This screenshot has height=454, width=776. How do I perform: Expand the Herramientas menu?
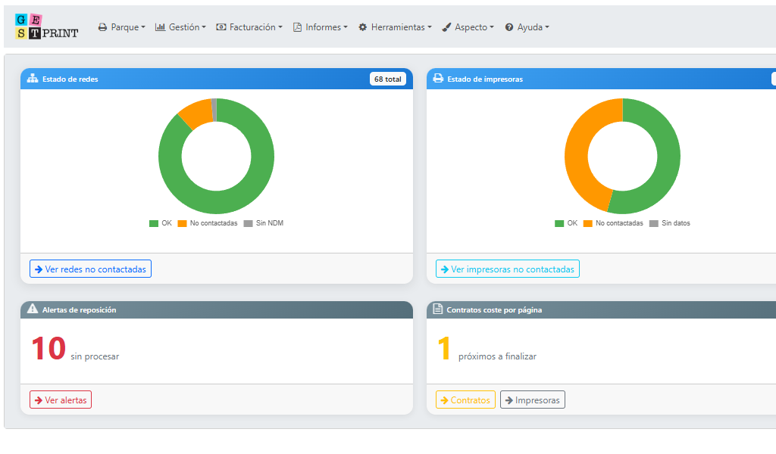click(395, 27)
